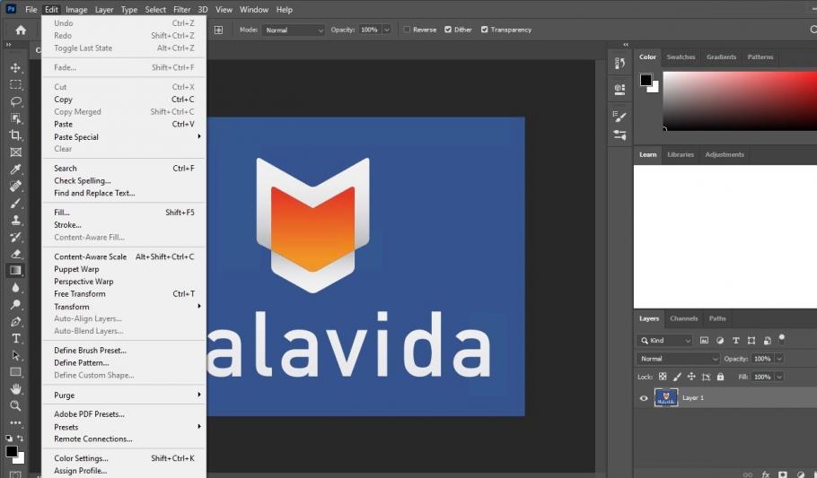Open the History panel icon
Image resolution: width=817 pixels, height=478 pixels.
click(619, 64)
